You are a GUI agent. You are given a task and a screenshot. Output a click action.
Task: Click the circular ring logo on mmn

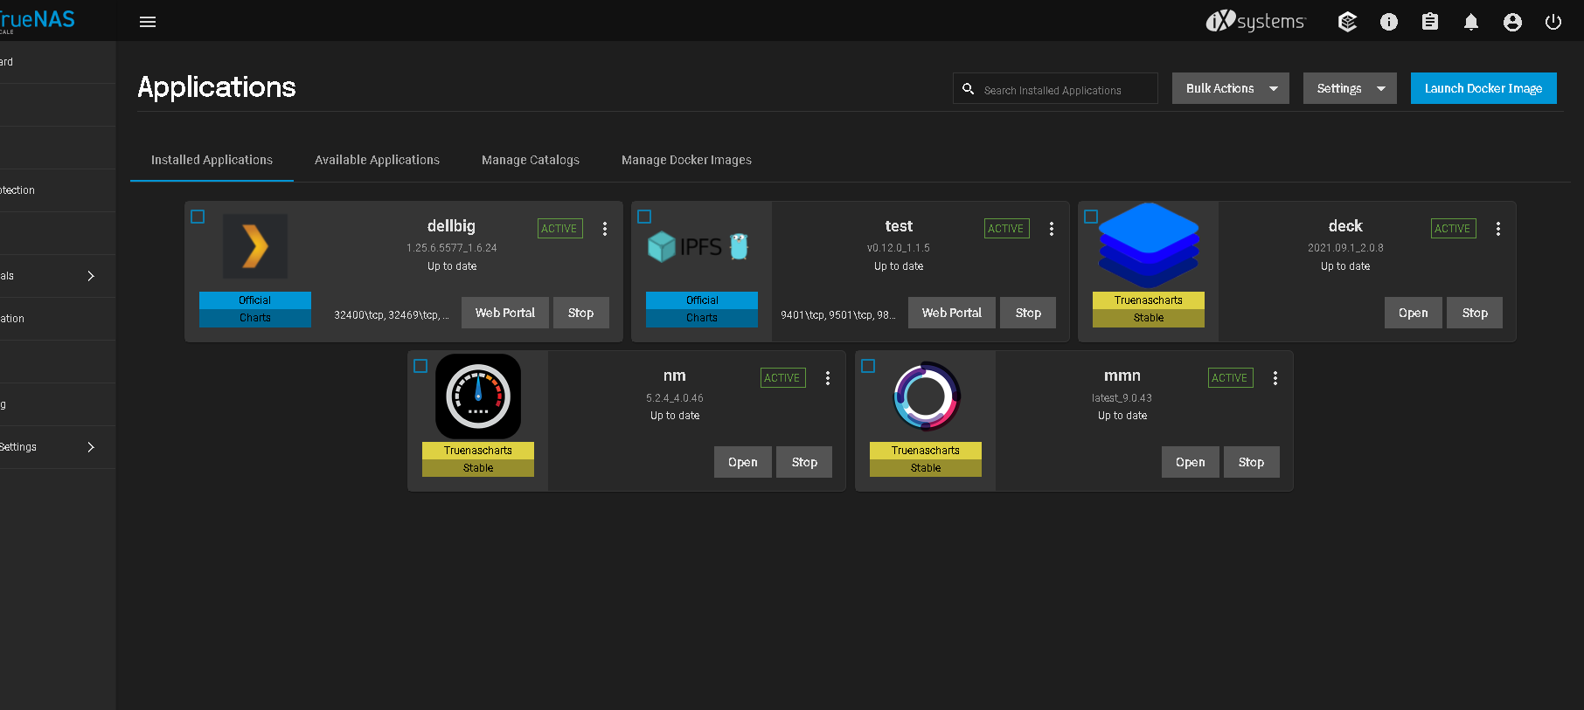(927, 396)
